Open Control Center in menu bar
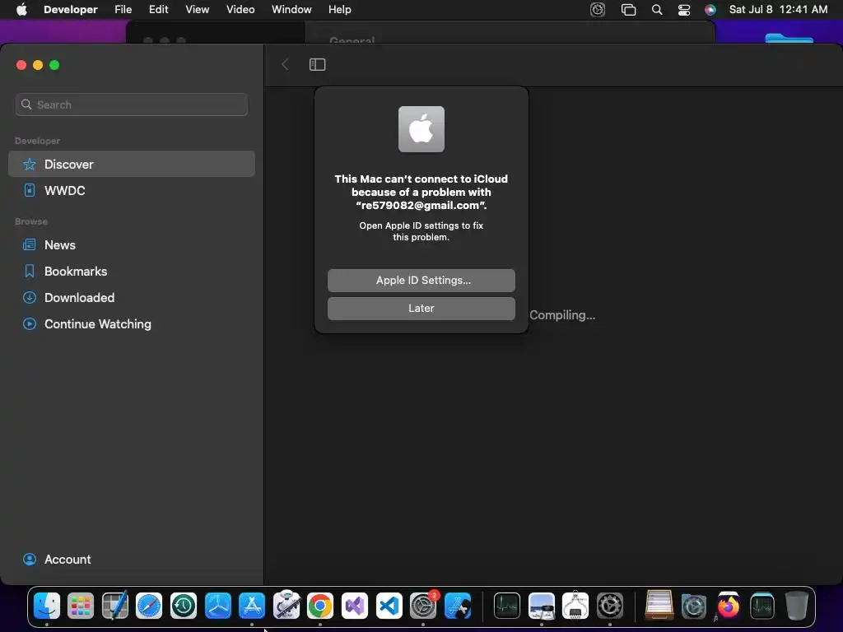 [x=684, y=10]
